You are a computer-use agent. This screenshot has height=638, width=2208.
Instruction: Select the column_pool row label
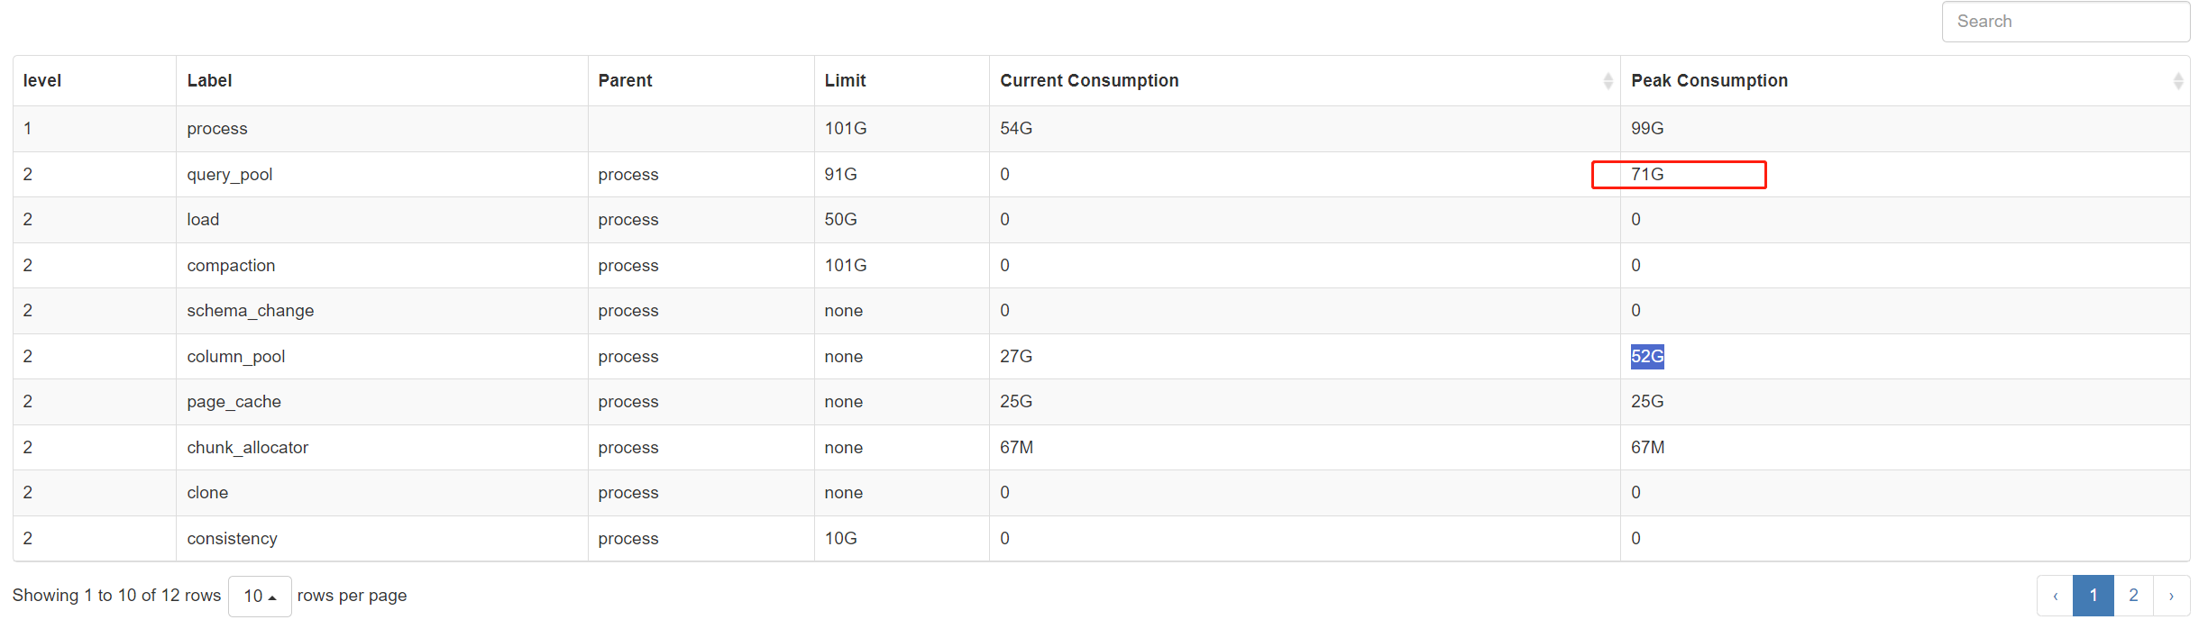(236, 357)
